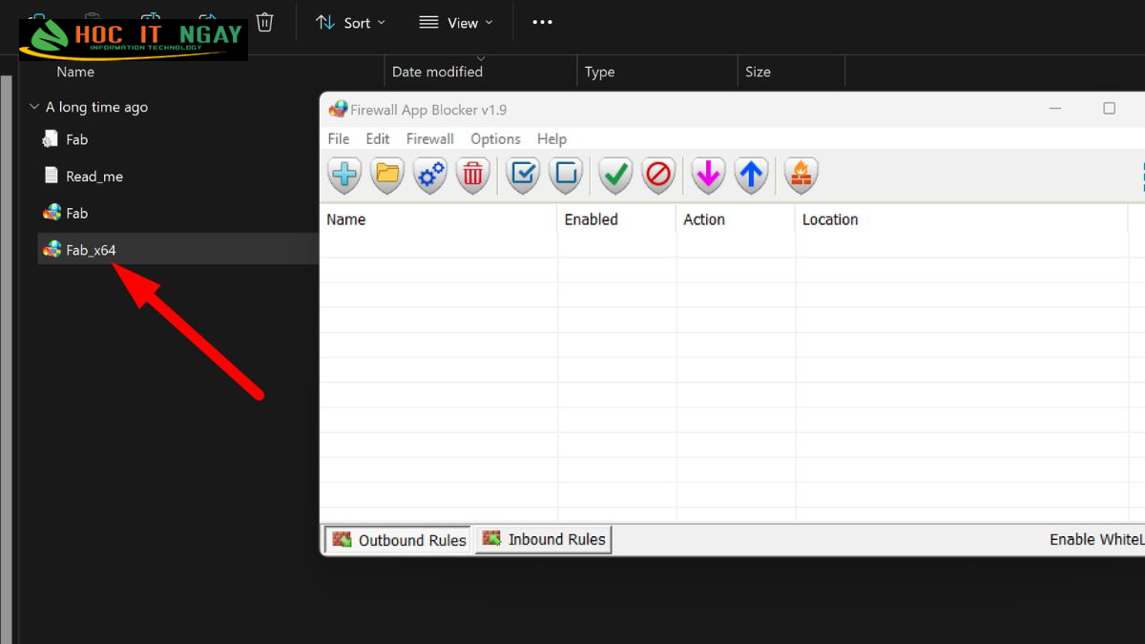Open the three-dots See more menu
1145x644 pixels.
tap(542, 22)
